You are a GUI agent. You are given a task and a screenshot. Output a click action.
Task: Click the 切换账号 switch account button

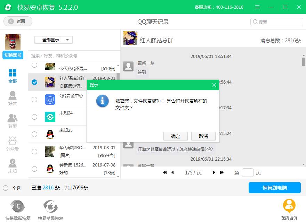click(x=13, y=55)
